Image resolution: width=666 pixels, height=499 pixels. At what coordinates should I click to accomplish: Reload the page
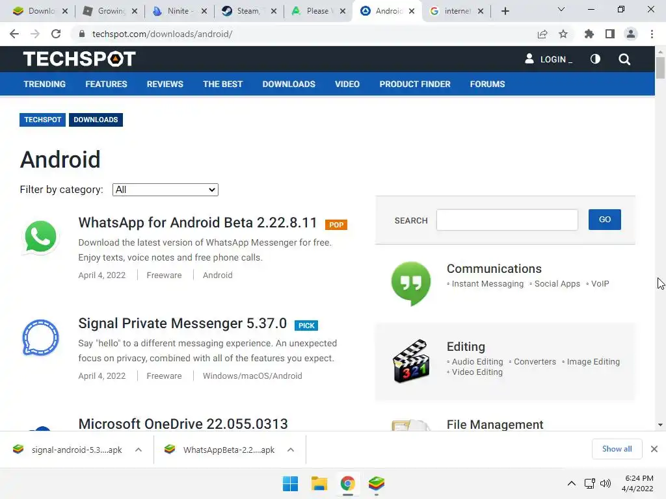(x=56, y=34)
